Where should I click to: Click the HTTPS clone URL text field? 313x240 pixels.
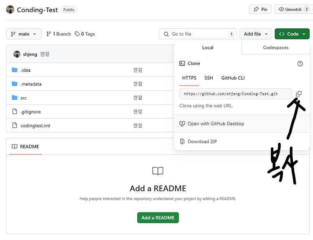coord(235,94)
